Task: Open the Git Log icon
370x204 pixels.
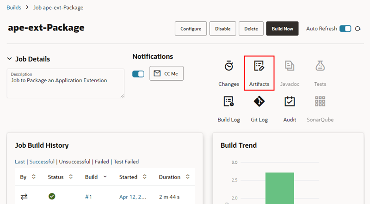Action: click(259, 102)
